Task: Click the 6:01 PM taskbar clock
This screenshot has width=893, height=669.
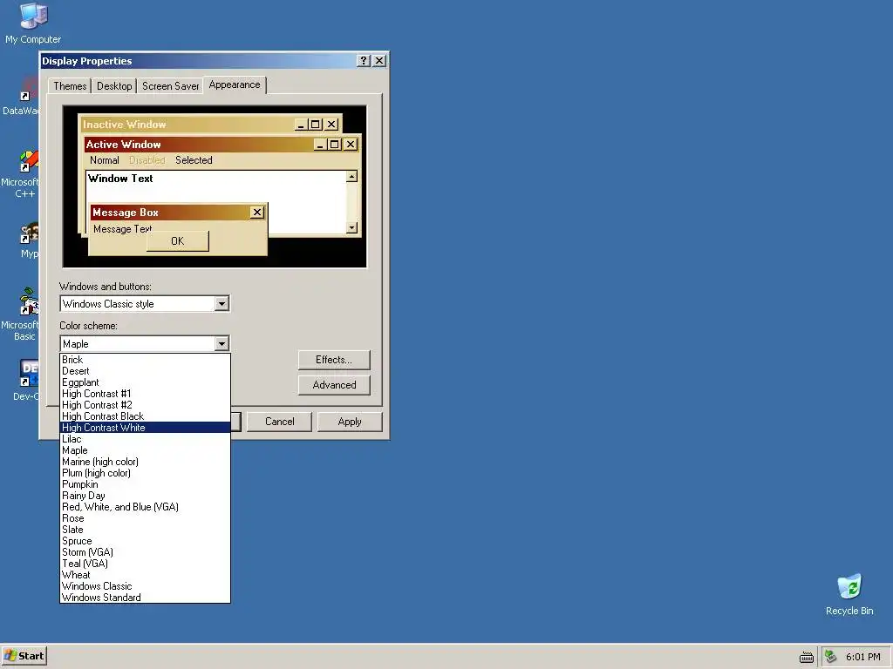Action: coord(862,657)
